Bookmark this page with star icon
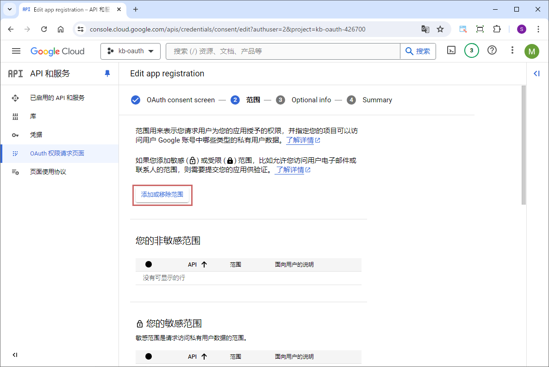The width and height of the screenshot is (549, 367). pyautogui.click(x=440, y=29)
